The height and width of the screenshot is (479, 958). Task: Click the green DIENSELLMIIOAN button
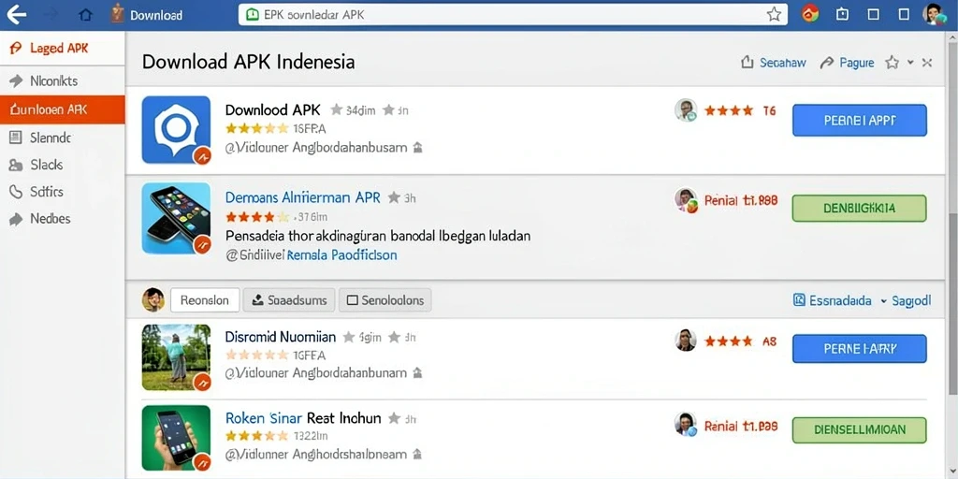(860, 430)
